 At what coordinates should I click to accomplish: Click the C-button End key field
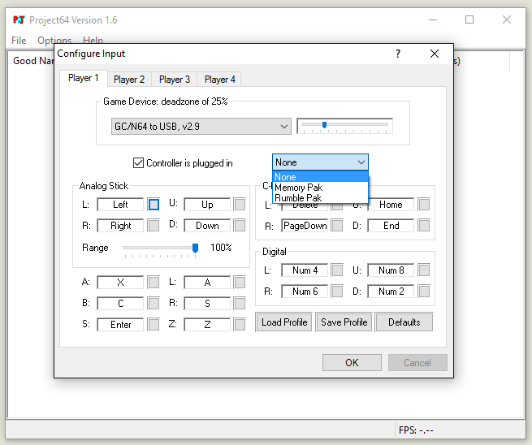pos(391,226)
